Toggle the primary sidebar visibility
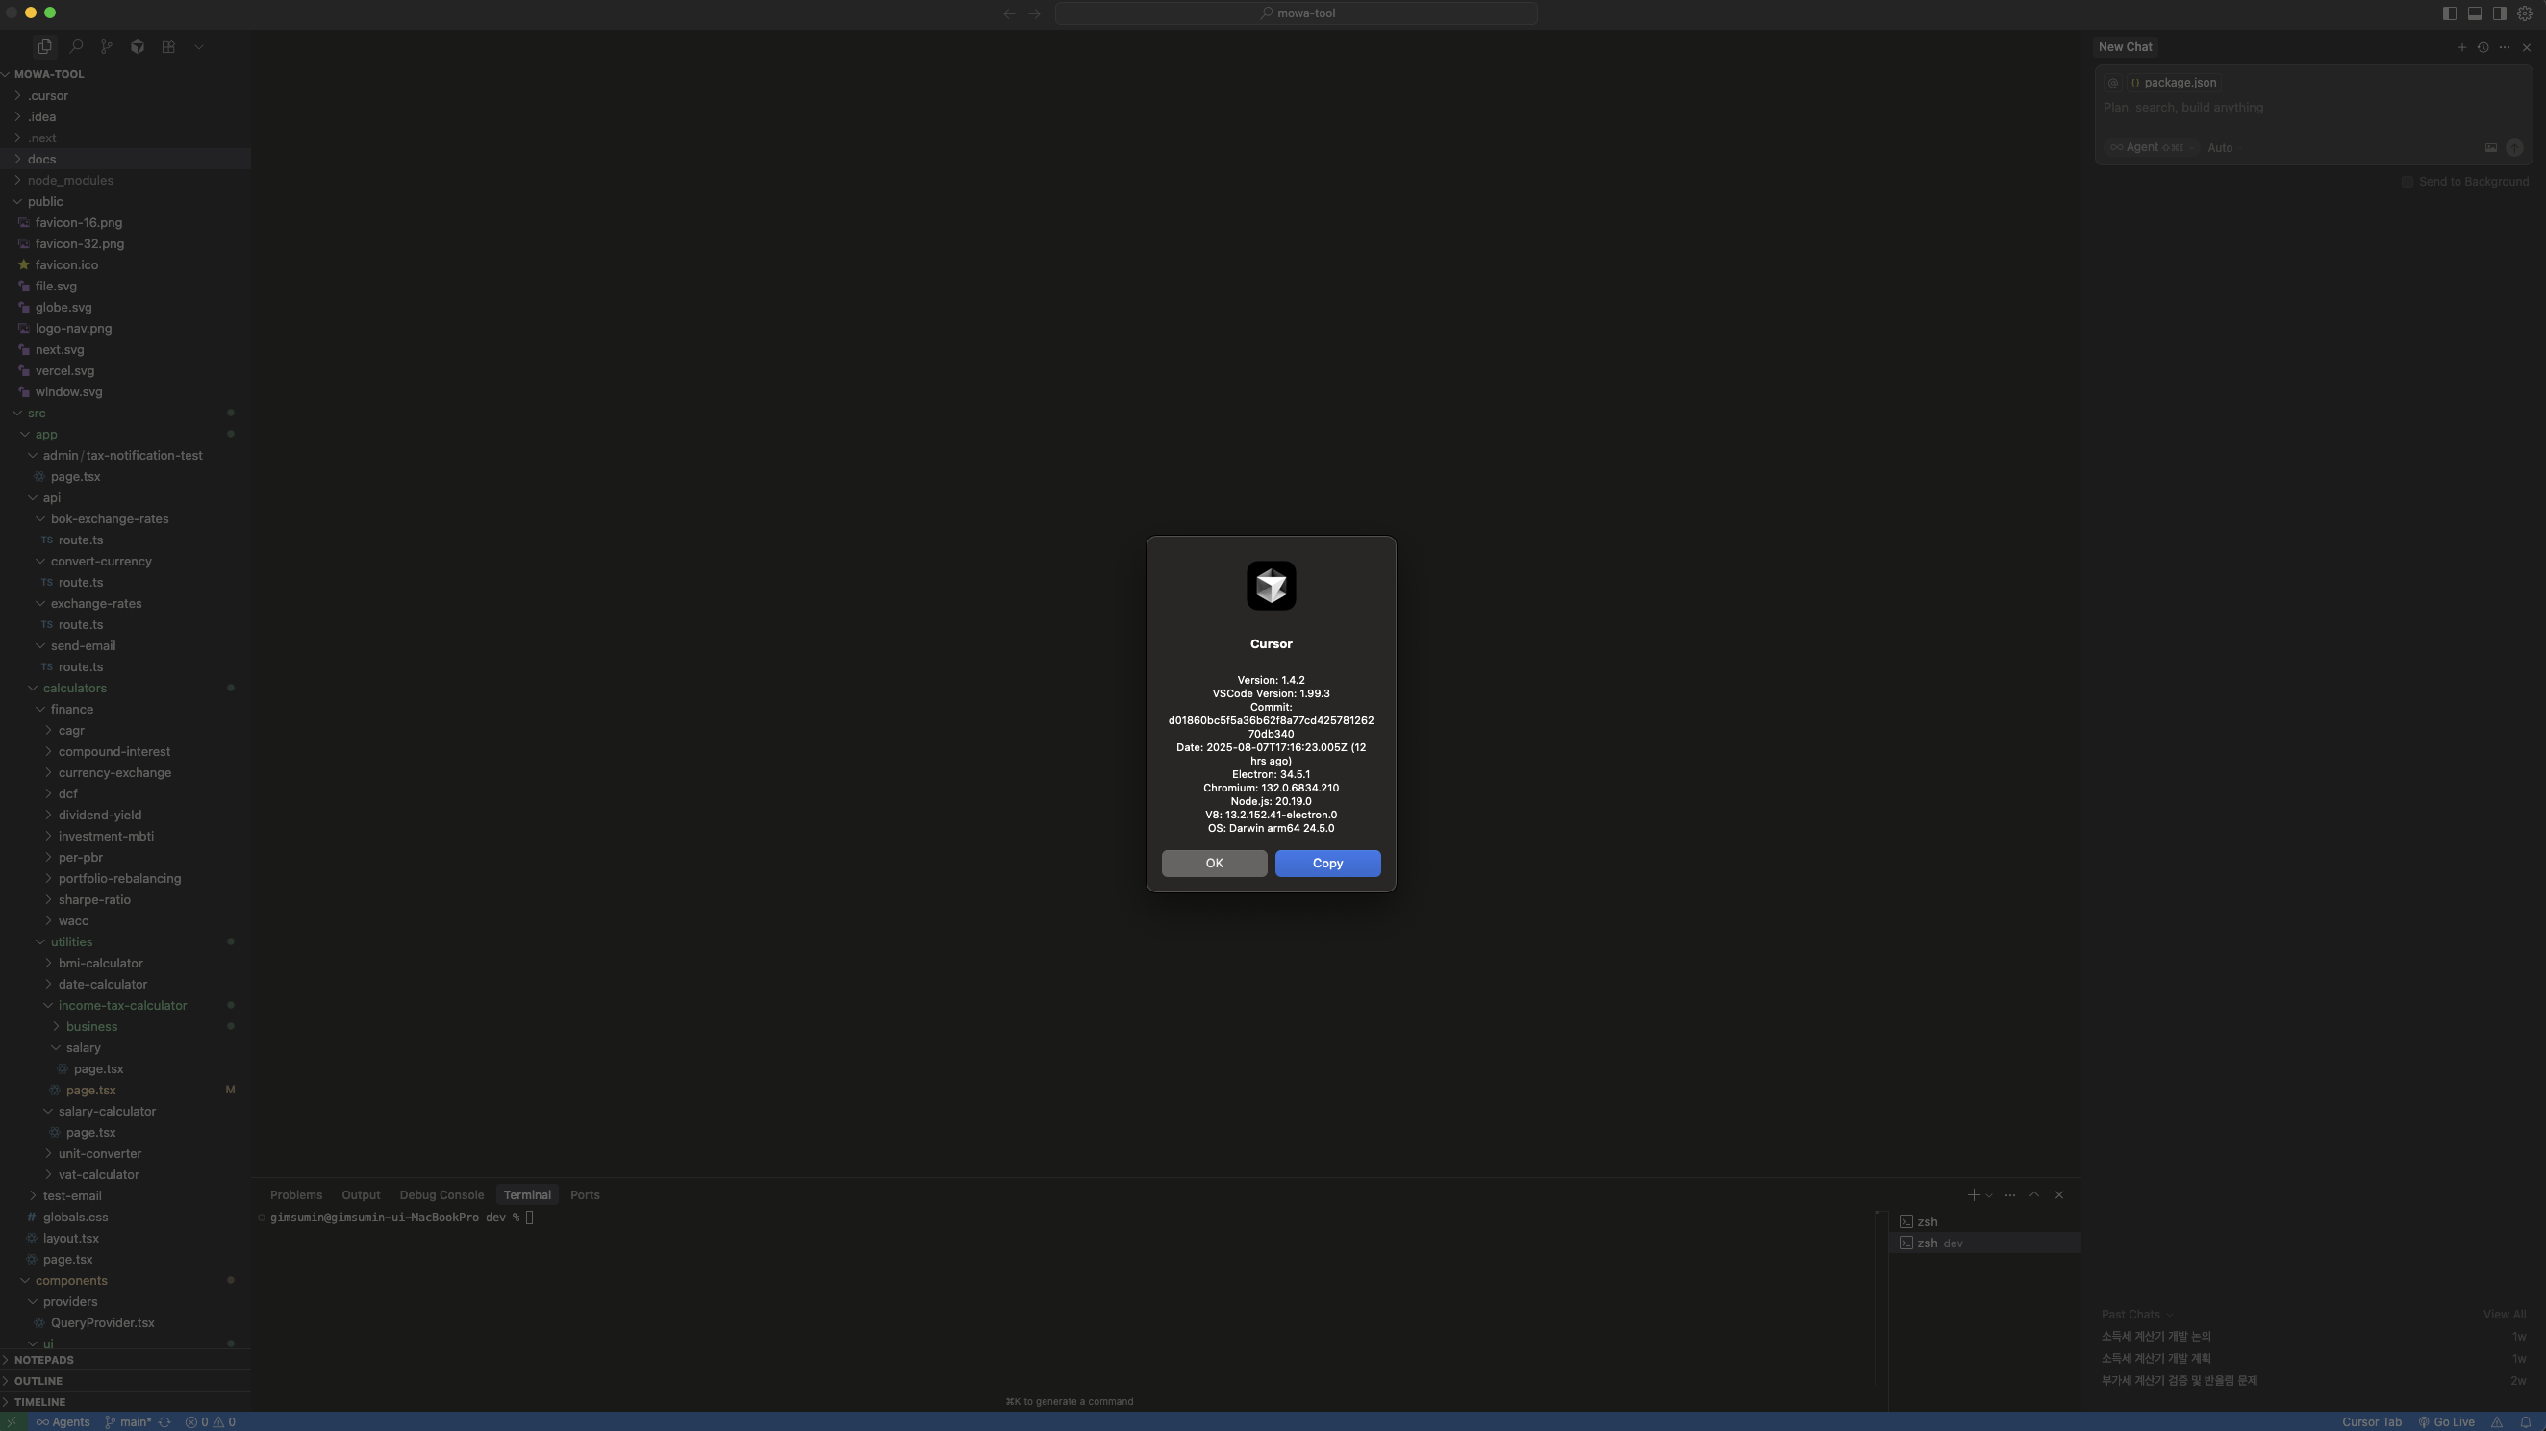The width and height of the screenshot is (2546, 1431). coord(2449,13)
